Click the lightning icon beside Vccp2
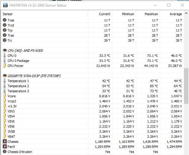Screen dimensions: 189x155 coord(4,101)
